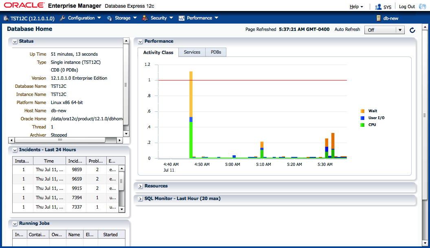430x248 pixels.
Task: Click the globe icon beside Log Out
Action: [422, 7]
